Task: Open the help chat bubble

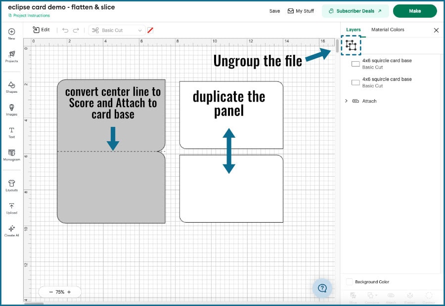Action: coord(322,288)
